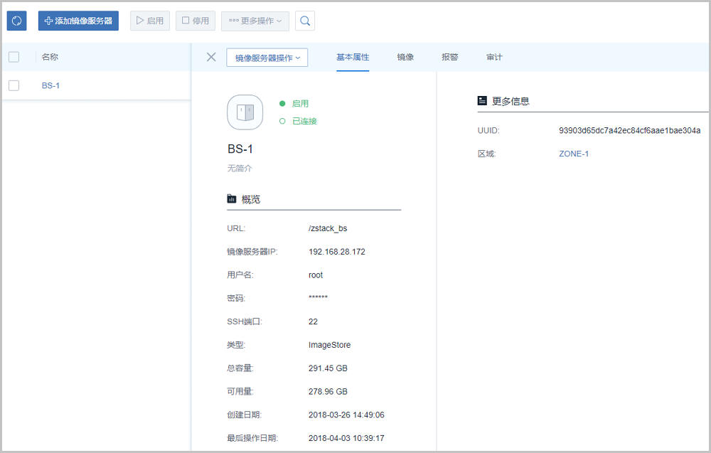Click the SSH port value 22

tap(313, 321)
